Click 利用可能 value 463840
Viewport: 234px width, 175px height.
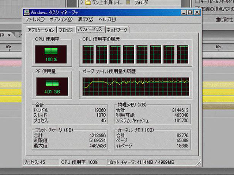(x=181, y=115)
